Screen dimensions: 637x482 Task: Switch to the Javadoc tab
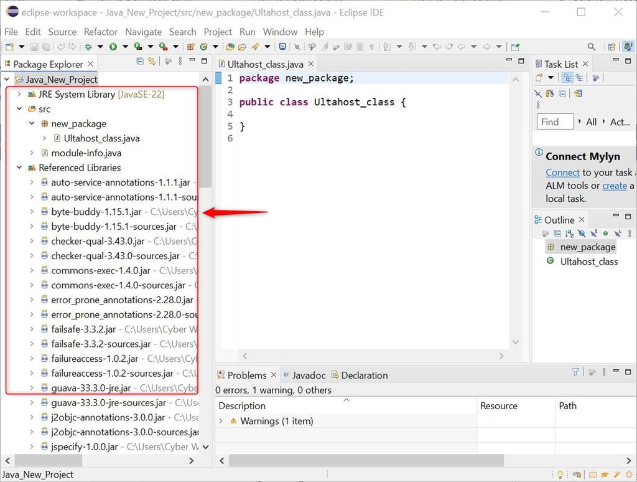(304, 375)
